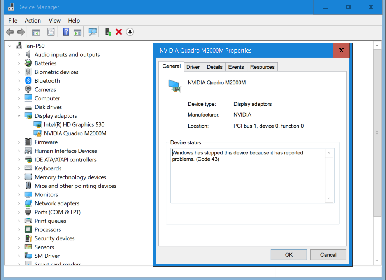Click the Device Manager title bar icon
This screenshot has height=280, width=386.
11,7
